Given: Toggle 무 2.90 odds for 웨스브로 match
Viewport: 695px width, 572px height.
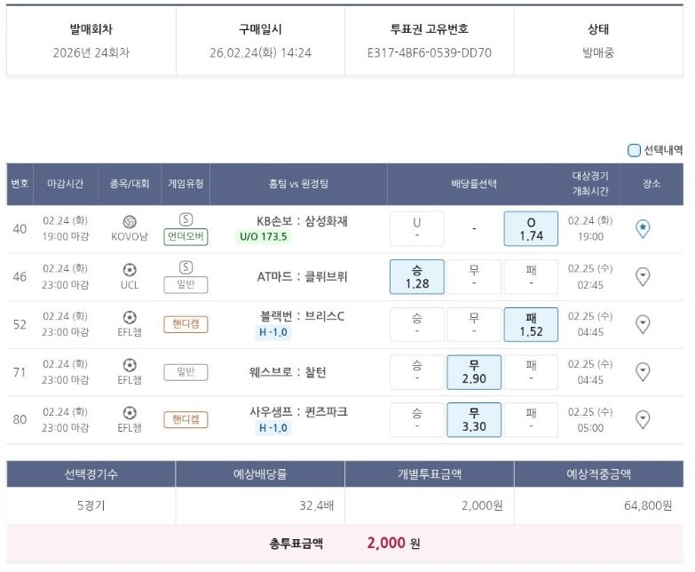Looking at the screenshot, I should coord(474,372).
